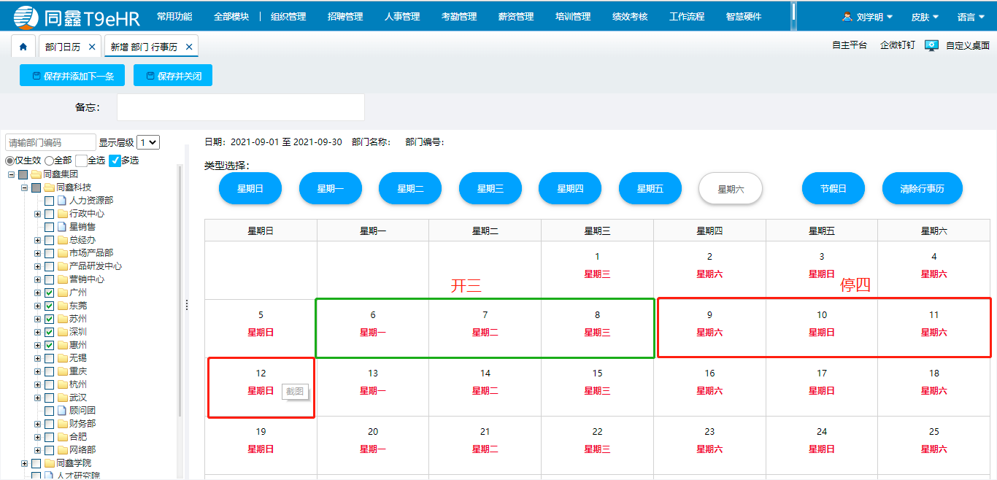
Task: Uncheck the 深圳 department checkbox
Action: coord(50,332)
